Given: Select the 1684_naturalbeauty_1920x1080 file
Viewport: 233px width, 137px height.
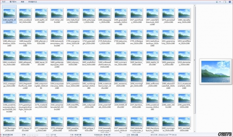Looking at the screenshot, I should point(184,16).
